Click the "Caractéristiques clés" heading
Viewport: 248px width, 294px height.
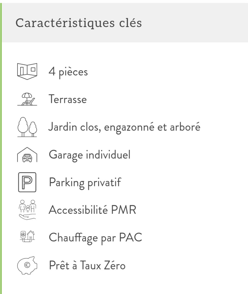point(78,23)
